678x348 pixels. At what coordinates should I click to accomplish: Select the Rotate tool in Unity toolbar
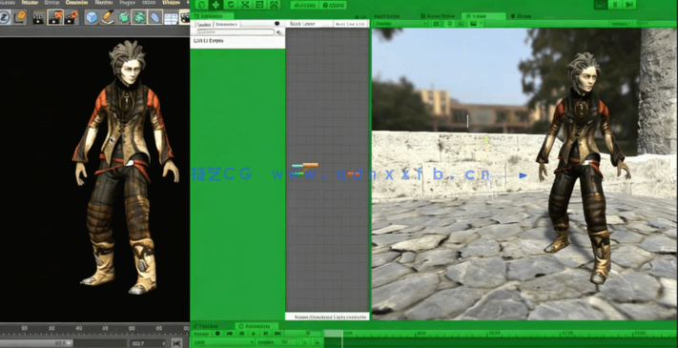[x=231, y=5]
